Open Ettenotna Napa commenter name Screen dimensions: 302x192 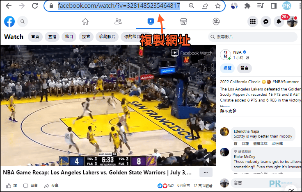[246, 131]
